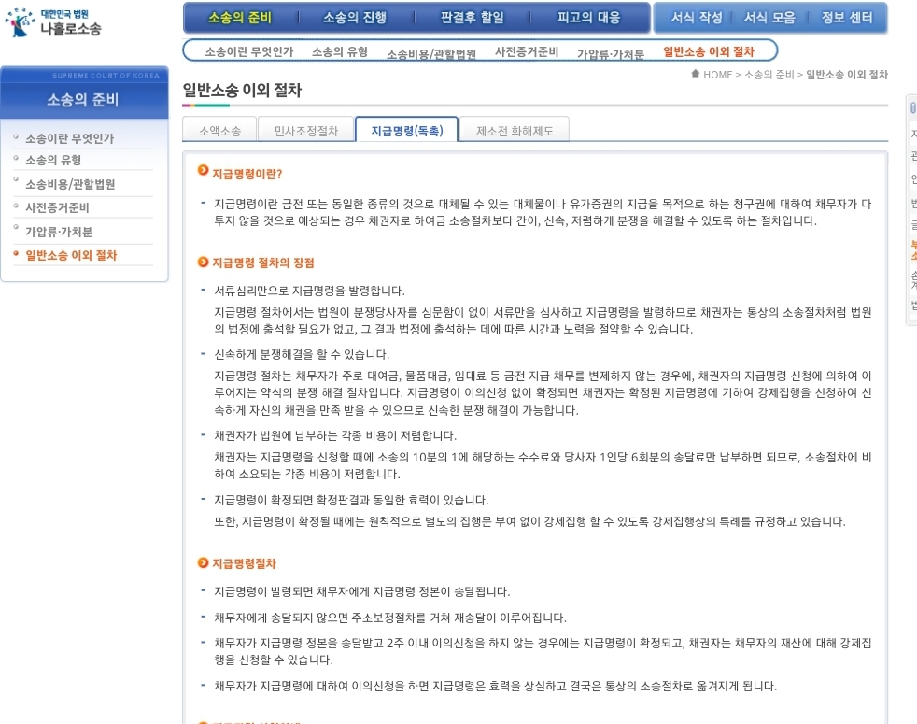
Task: Click the 소송의 준비 sidebar header
Action: (84, 100)
